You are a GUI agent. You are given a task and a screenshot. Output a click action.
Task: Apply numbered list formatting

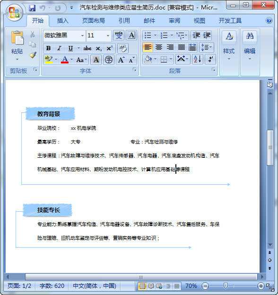[164, 35]
